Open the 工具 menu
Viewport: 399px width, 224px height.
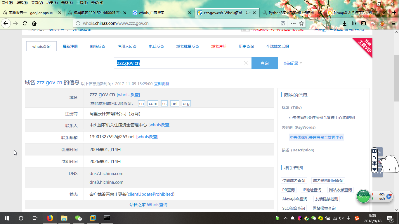[x=82, y=3]
